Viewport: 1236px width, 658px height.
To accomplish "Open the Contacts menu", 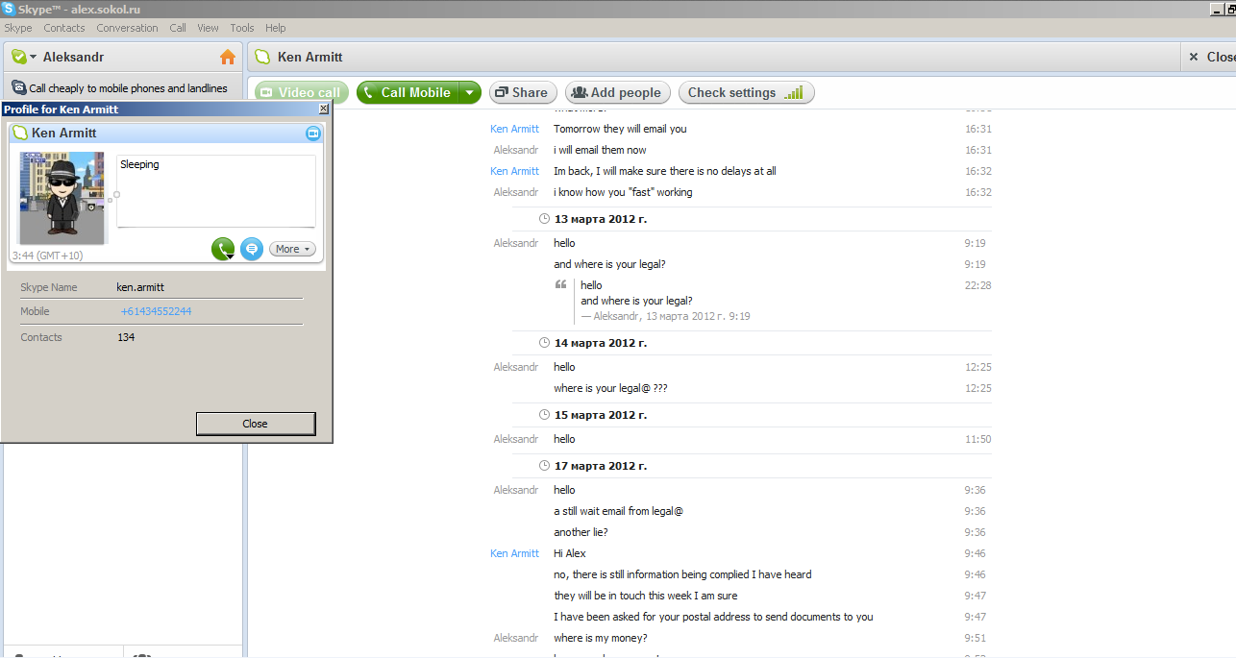I will pyautogui.click(x=64, y=28).
